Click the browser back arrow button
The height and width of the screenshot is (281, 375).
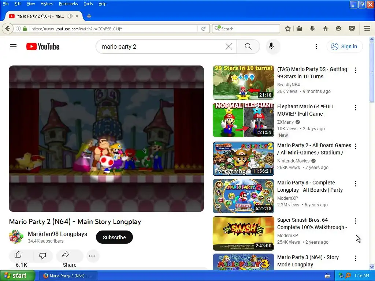8,29
